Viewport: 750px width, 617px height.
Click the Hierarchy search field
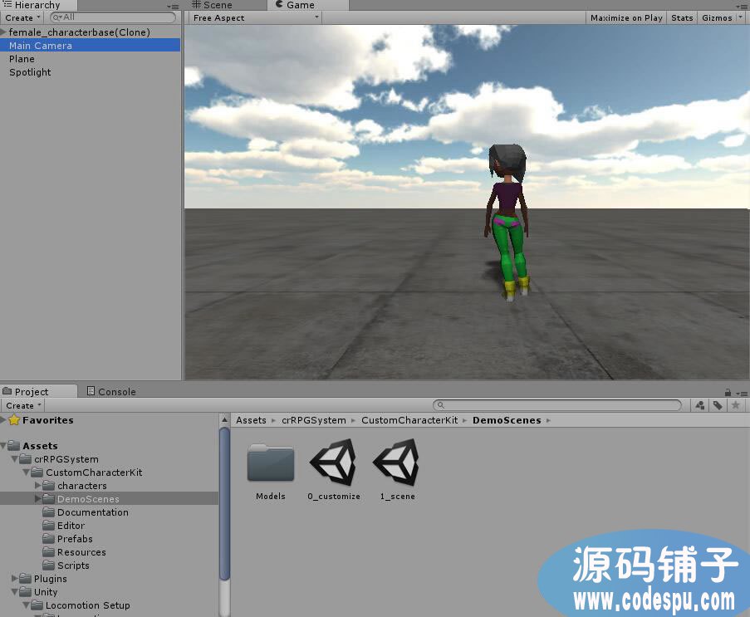click(113, 17)
